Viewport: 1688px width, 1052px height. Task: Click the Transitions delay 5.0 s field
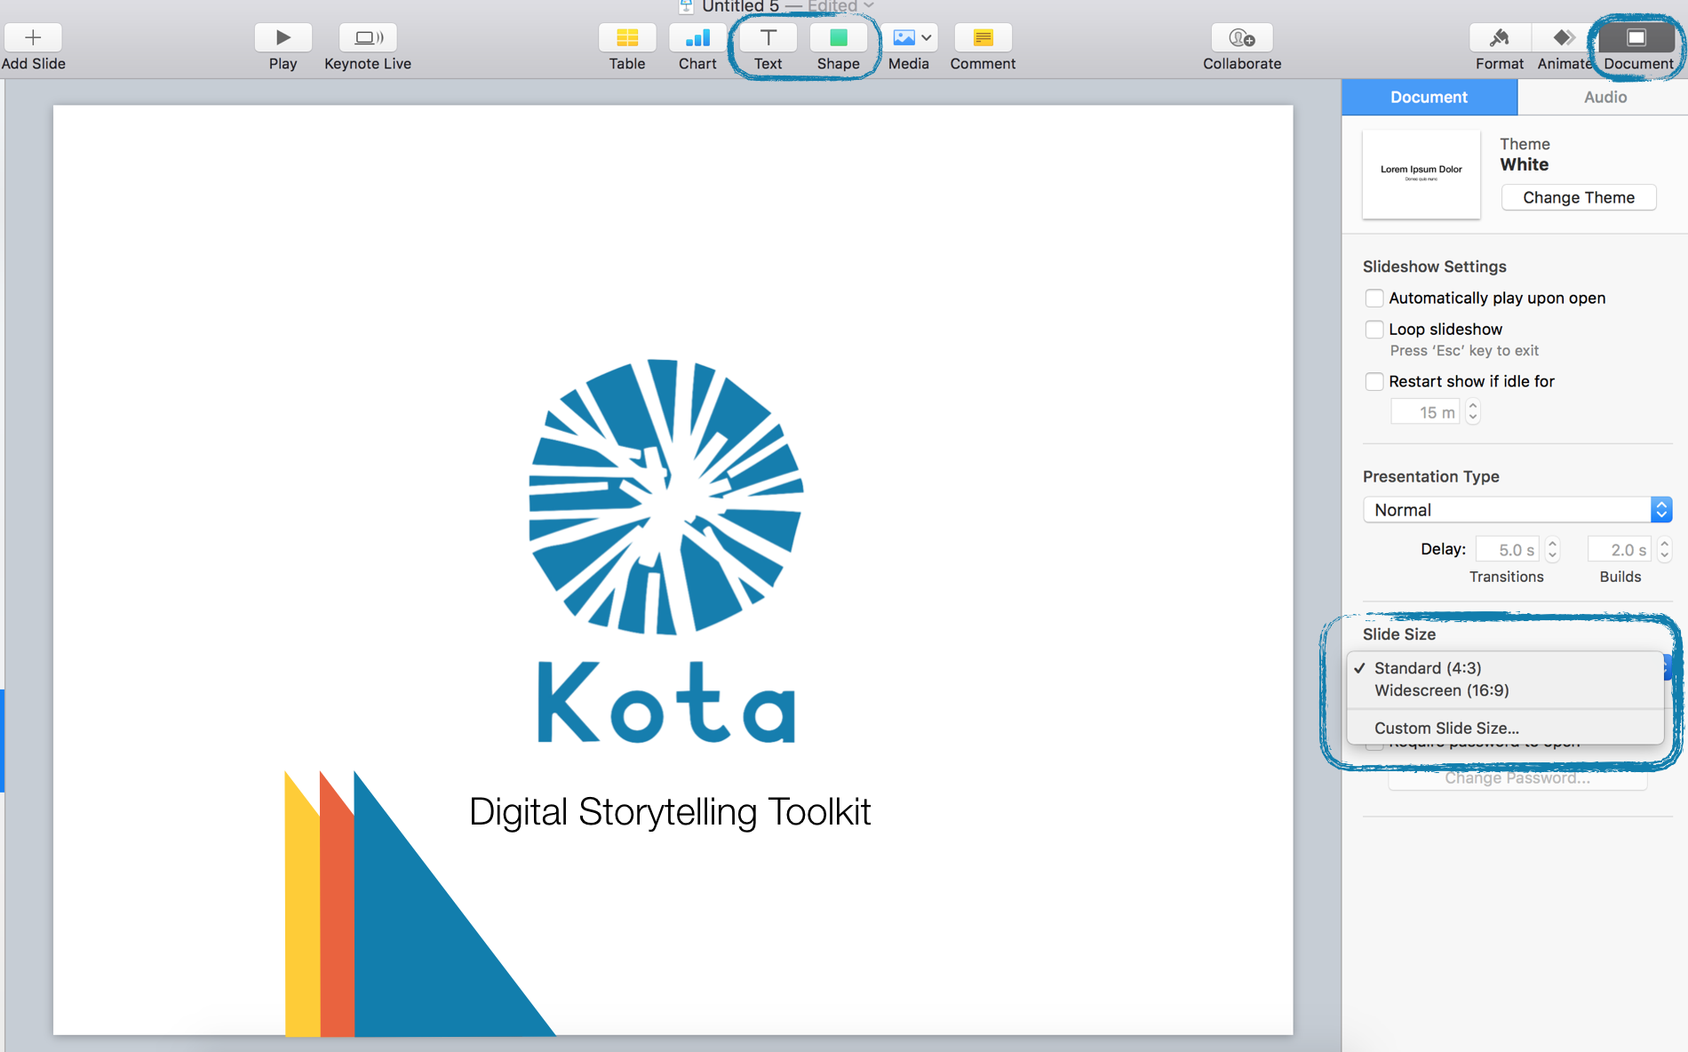pos(1508,549)
